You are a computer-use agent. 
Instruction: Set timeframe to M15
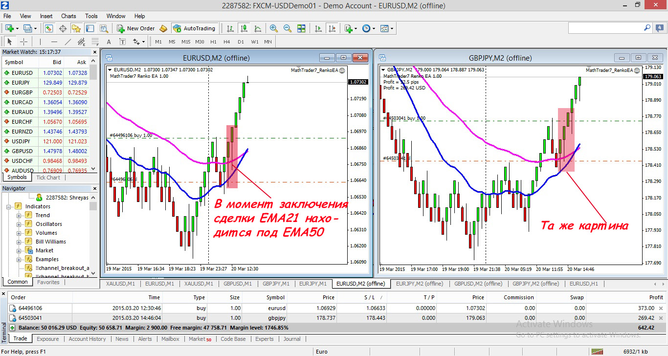coord(186,42)
